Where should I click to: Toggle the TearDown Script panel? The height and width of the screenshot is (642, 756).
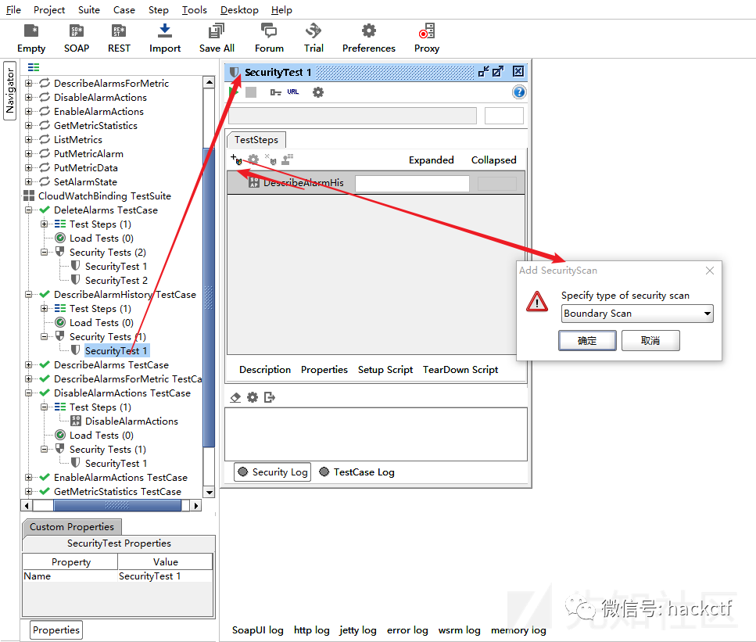(460, 369)
